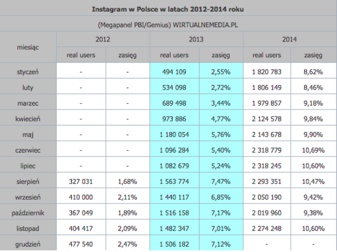This screenshot has width=337, height=252.
Task: Select the 2014 year header
Action: click(288, 39)
